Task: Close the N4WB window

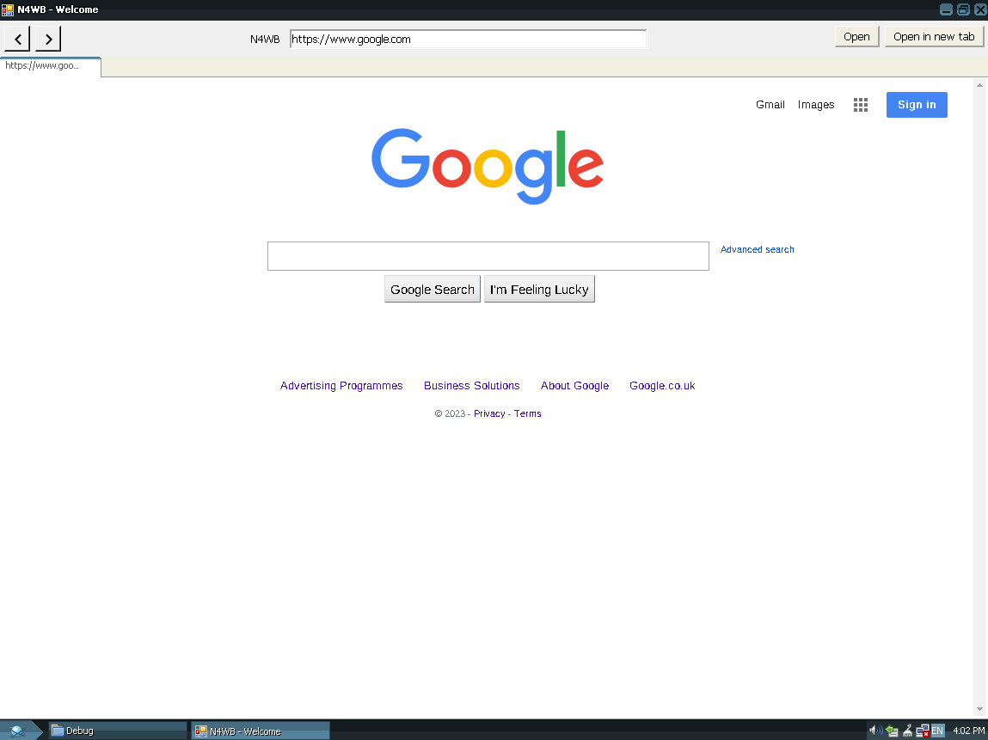Action: 979,9
